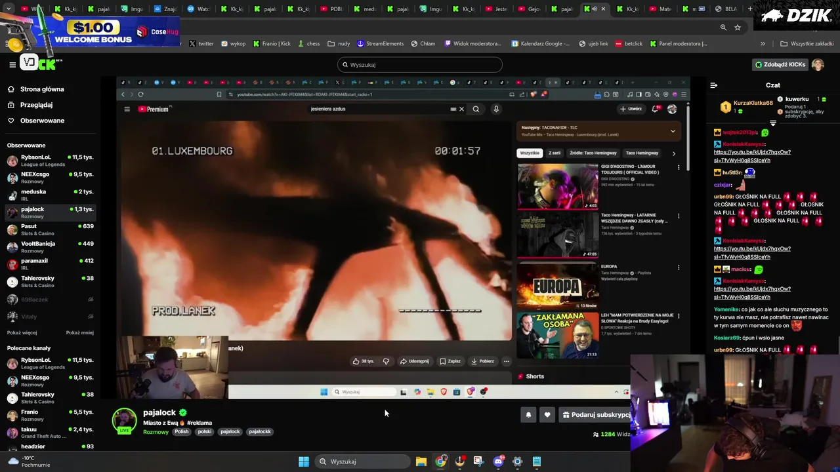Viewport: 840px width, 472px height.
Task: Open Windows Start menu on taskbar
Action: click(x=304, y=462)
